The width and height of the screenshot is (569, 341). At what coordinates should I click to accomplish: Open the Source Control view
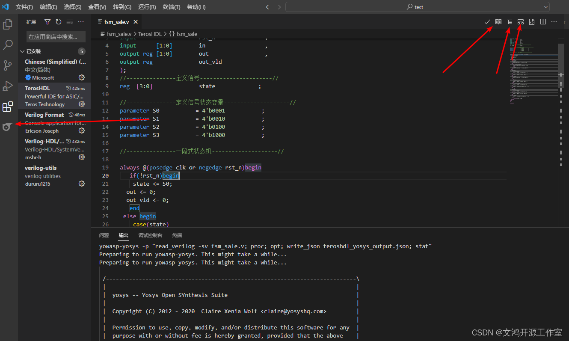(x=8, y=65)
